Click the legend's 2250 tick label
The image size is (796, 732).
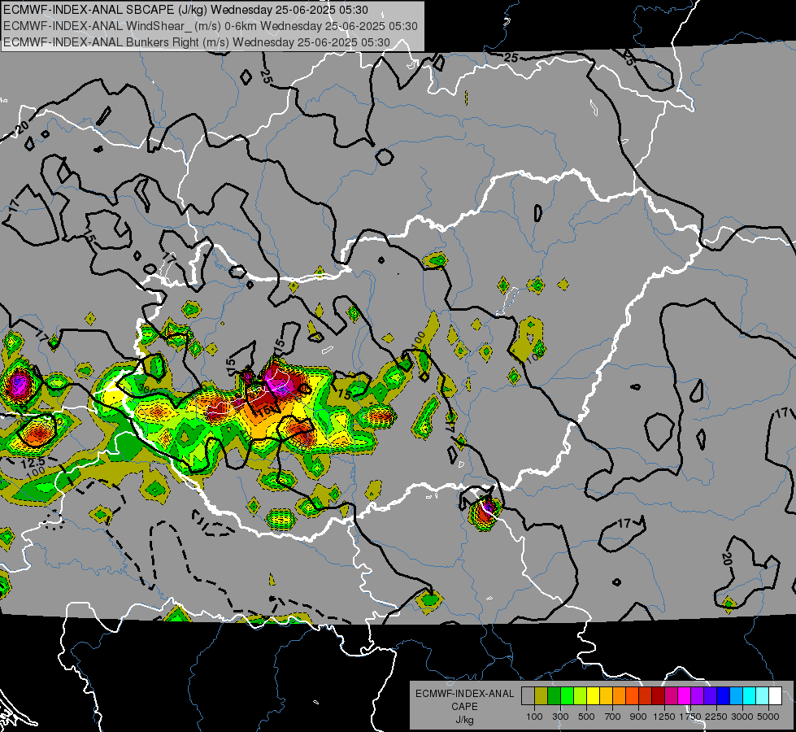pyautogui.click(x=716, y=717)
